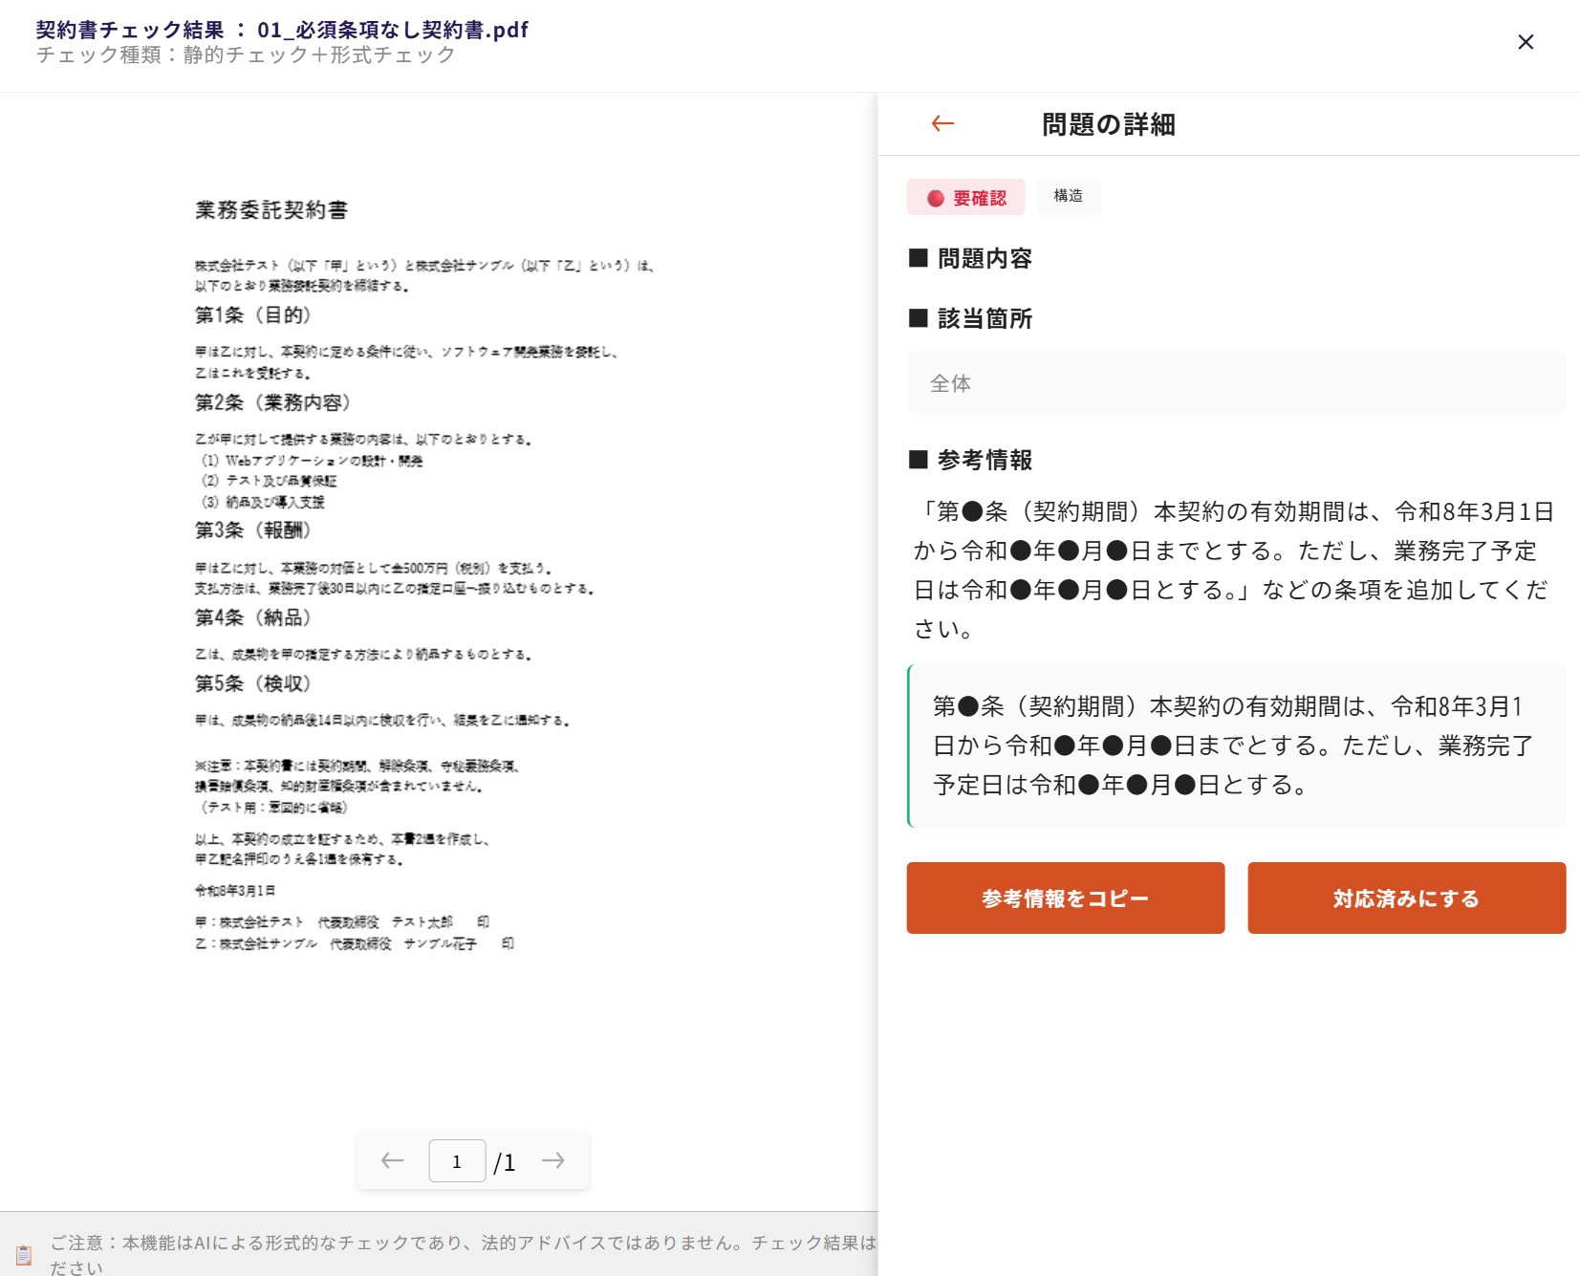Close the contract check result dialog
1580x1276 pixels.
click(1526, 42)
